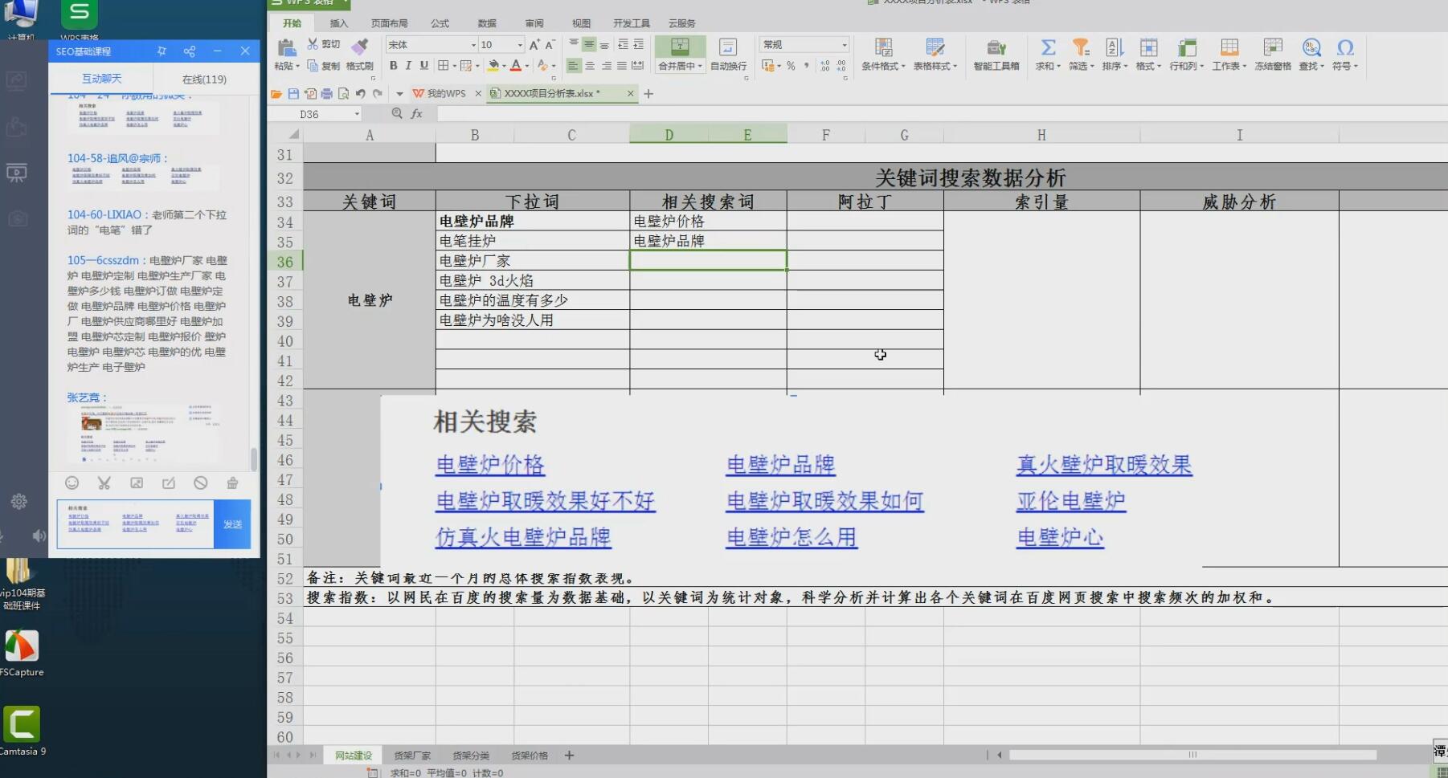Add a new sheet with the plus button

point(569,756)
